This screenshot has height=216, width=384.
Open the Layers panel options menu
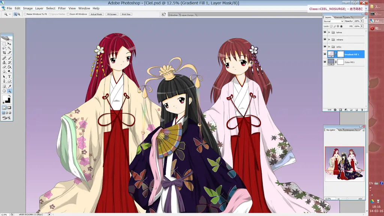[366, 18]
